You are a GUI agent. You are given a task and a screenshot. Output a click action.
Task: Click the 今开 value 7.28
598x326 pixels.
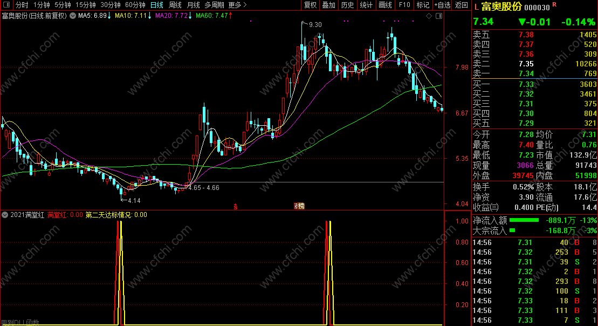point(526,135)
